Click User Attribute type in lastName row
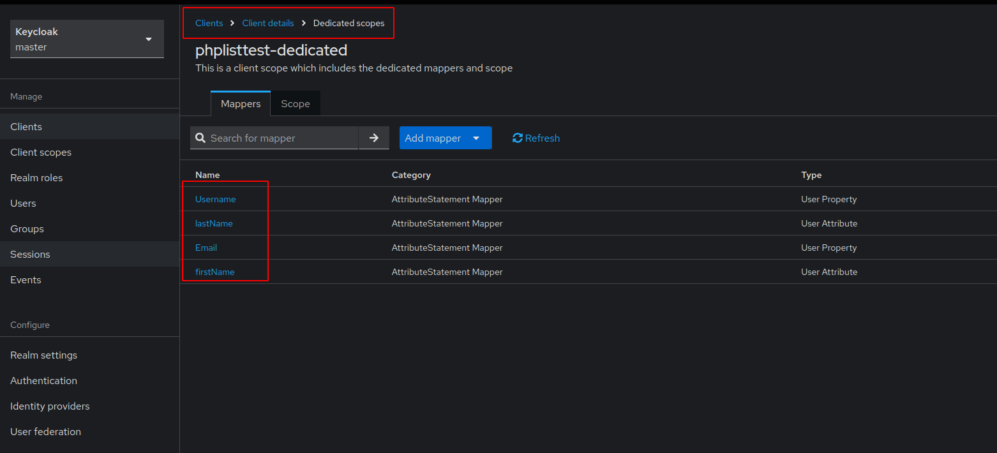Viewport: 997px width, 453px height. pyautogui.click(x=829, y=223)
